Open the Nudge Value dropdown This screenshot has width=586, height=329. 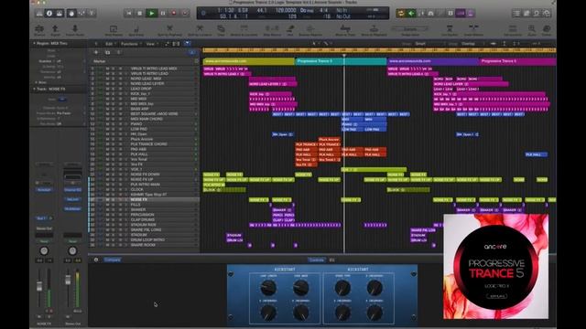(410, 28)
